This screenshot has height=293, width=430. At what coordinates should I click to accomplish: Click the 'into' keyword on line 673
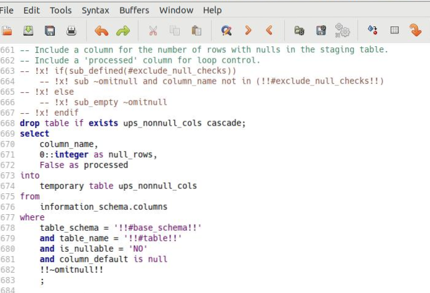point(30,175)
